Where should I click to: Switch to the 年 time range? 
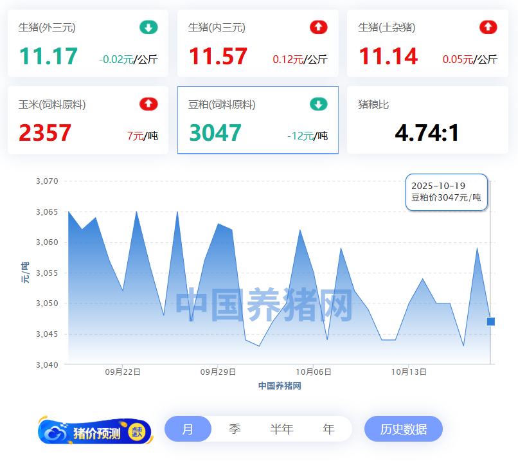[328, 429]
